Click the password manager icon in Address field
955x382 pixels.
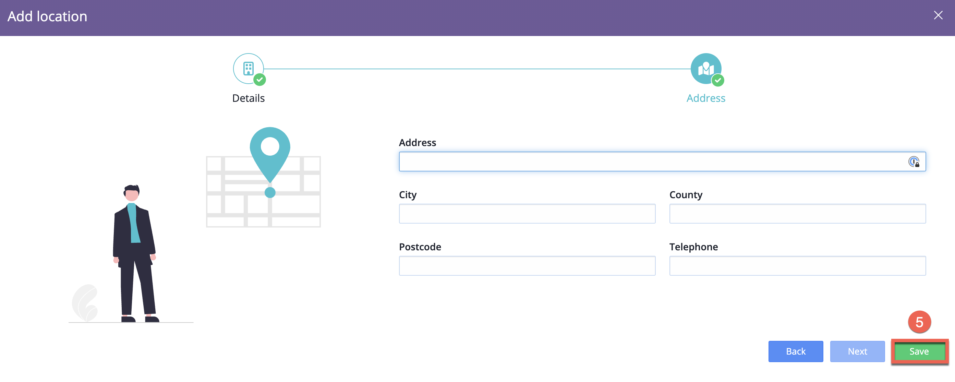coord(914,162)
